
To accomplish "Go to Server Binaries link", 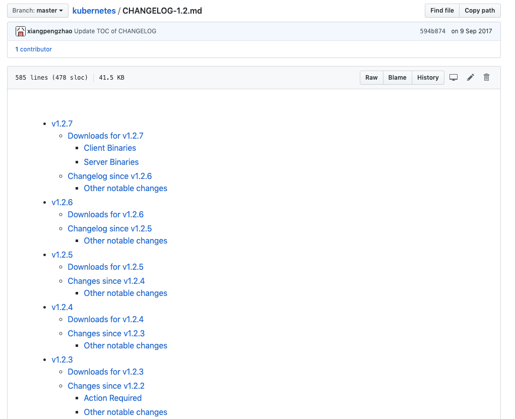I will tap(111, 162).
